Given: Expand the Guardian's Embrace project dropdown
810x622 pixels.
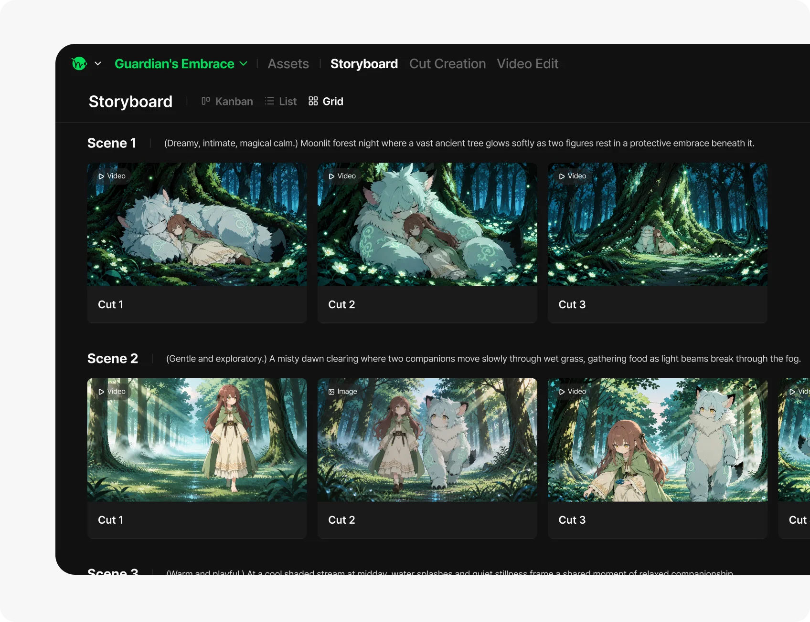Looking at the screenshot, I should pyautogui.click(x=181, y=64).
